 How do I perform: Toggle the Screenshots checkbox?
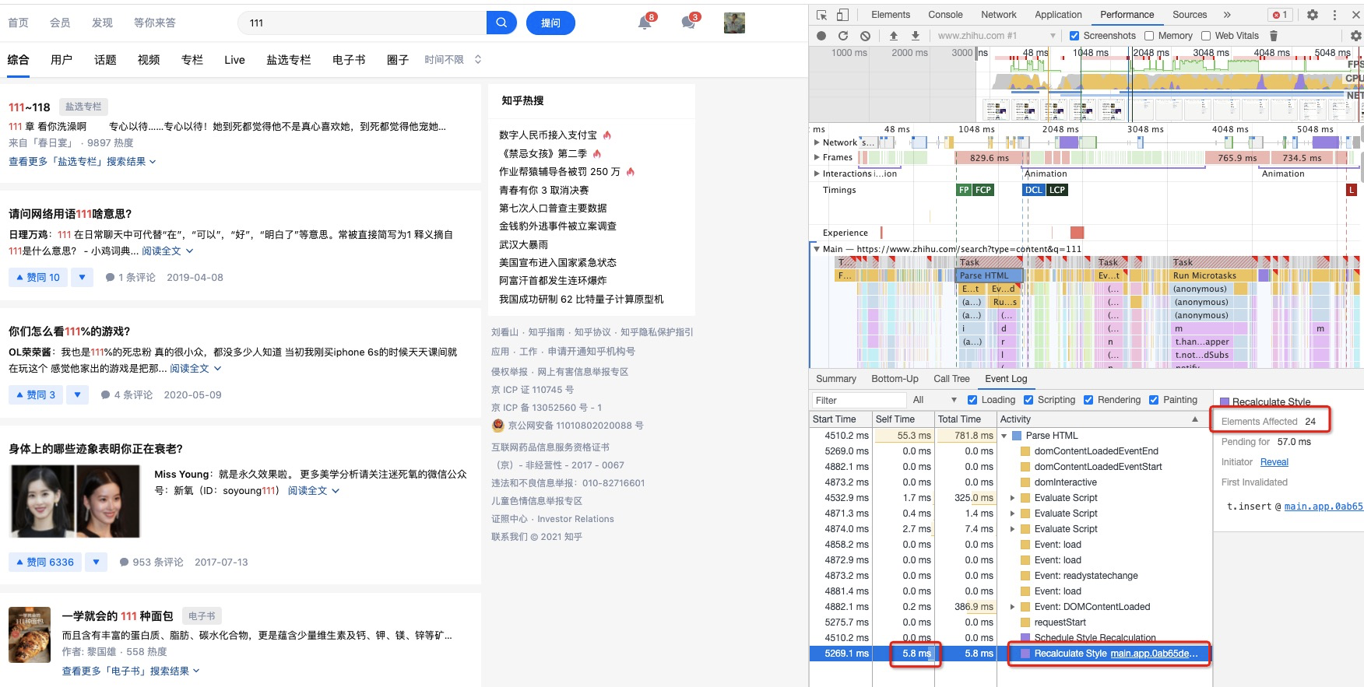click(x=1074, y=36)
